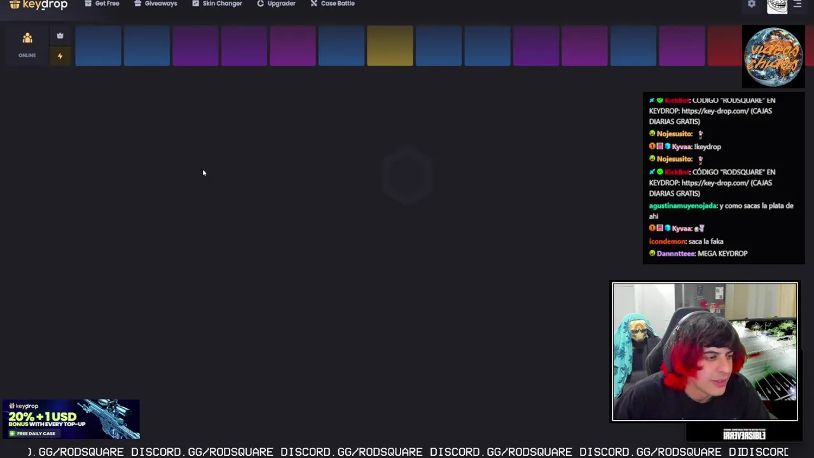The height and width of the screenshot is (458, 814).
Task: Click the gold drop card
Action: pos(390,46)
